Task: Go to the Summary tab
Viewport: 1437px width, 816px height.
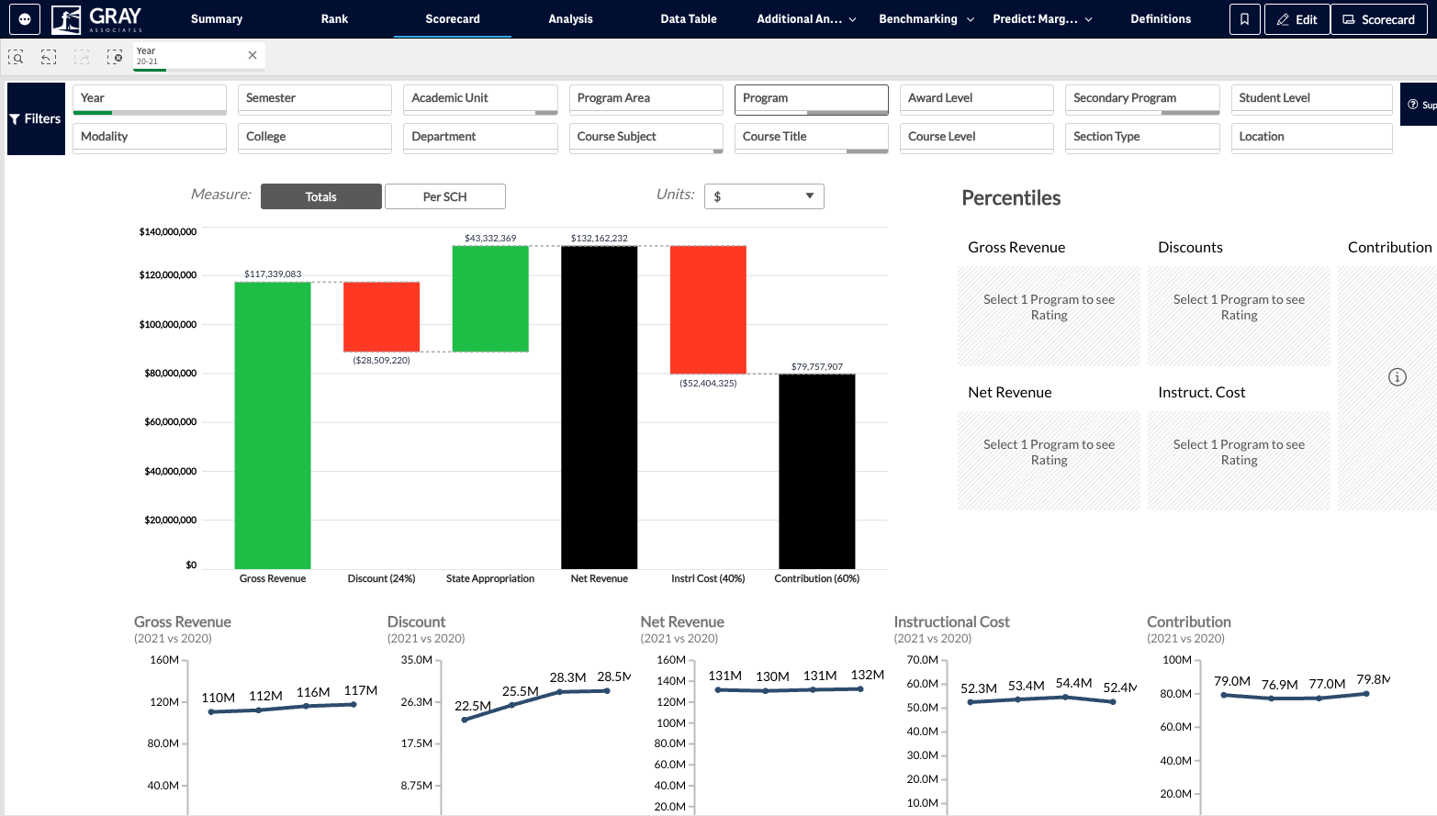Action: point(217,19)
